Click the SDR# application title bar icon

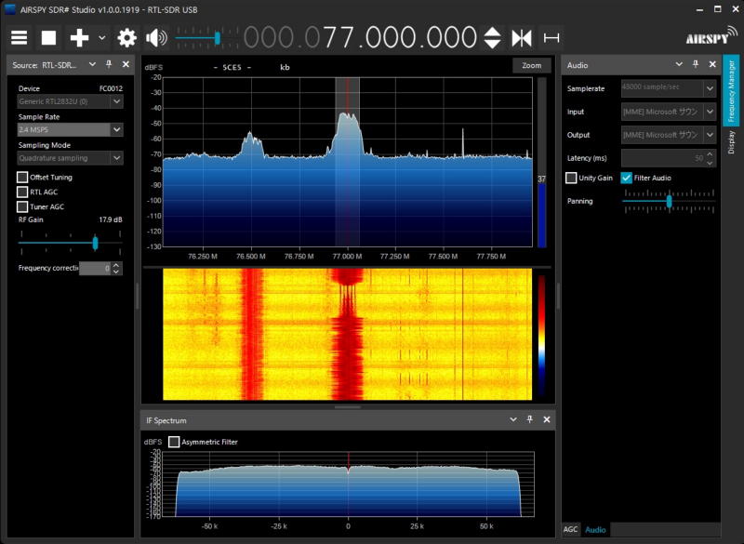(10, 9)
